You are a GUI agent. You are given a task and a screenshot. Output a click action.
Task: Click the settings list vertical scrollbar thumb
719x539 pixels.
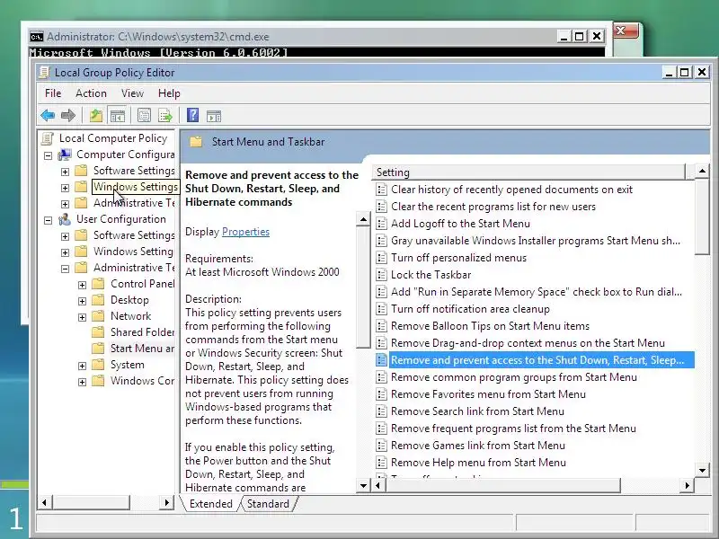703,217
